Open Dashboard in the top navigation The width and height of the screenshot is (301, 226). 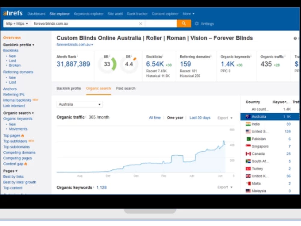(36, 14)
